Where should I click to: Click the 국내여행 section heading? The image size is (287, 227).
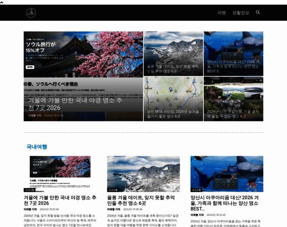pyautogui.click(x=37, y=147)
